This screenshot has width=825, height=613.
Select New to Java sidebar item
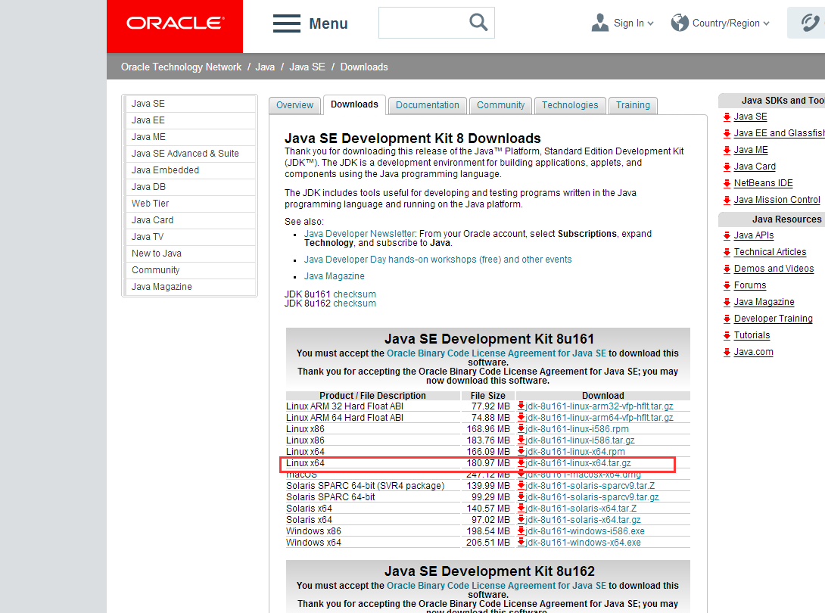coord(191,254)
